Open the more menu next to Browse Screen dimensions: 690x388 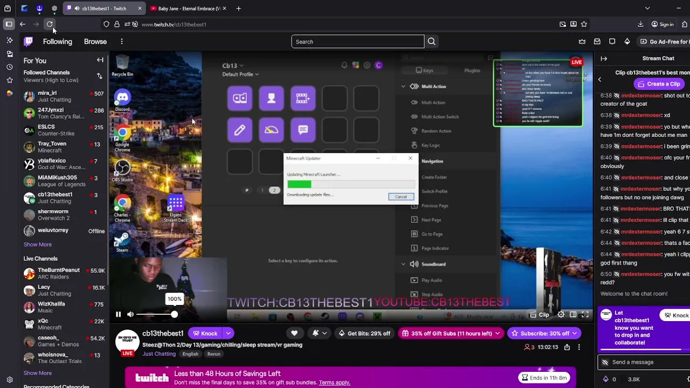point(122,41)
